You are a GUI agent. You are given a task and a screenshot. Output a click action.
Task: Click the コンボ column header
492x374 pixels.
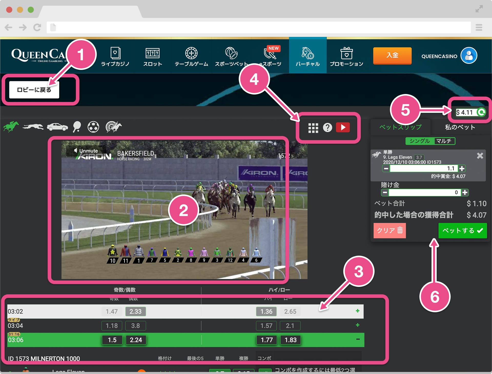(264, 358)
